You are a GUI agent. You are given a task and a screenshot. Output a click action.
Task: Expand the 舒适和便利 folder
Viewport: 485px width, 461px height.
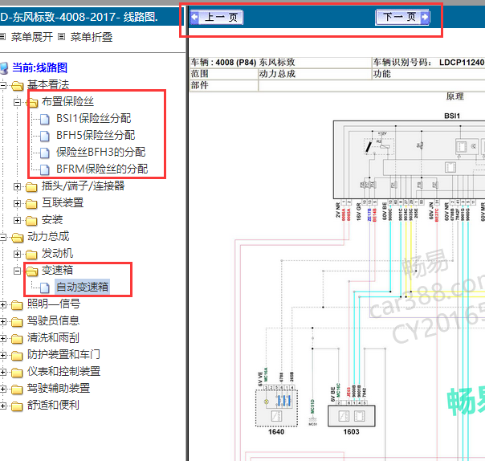[x=2, y=406]
